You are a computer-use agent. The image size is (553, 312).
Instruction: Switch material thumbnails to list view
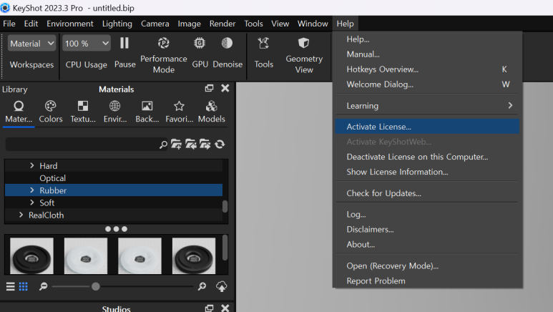tap(10, 286)
